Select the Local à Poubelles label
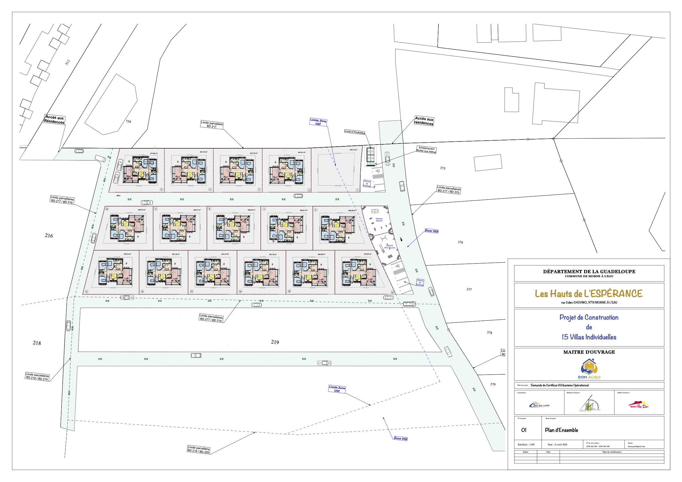The height and width of the screenshot is (482, 682). pyautogui.click(x=355, y=132)
